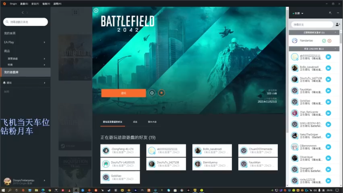Join MIKU-BOOM-BO's game via blue arrow
343x193 pixels.
pyautogui.click(x=328, y=124)
